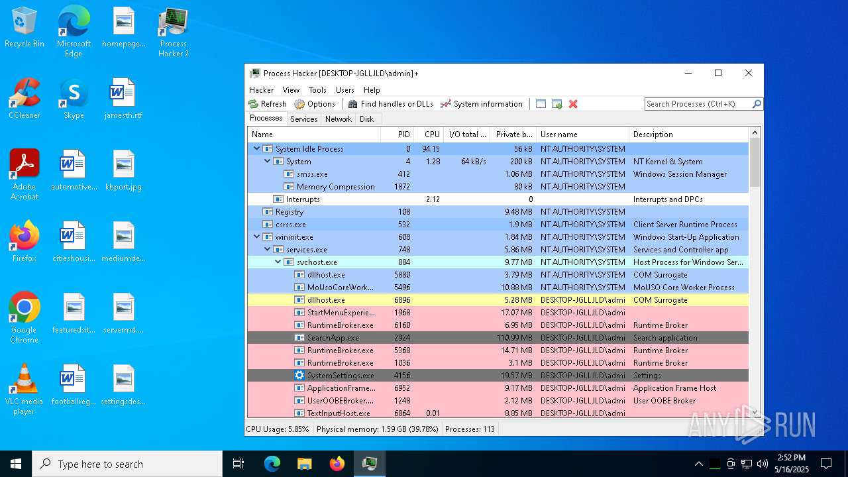848x477 pixels.
Task: Open Google Chrome desktop shortcut
Action: tap(25, 318)
